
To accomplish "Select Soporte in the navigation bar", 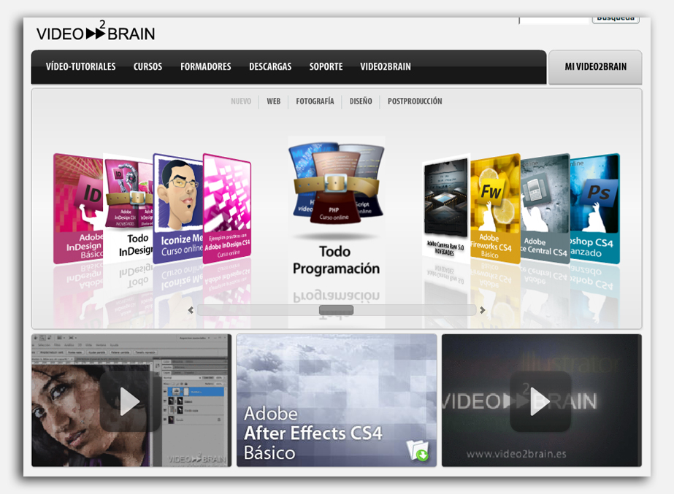I will [326, 66].
